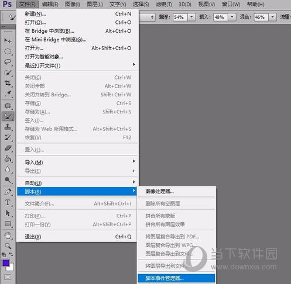Choose 在 Mini Bridge 中浏览(G)...

tap(78, 40)
